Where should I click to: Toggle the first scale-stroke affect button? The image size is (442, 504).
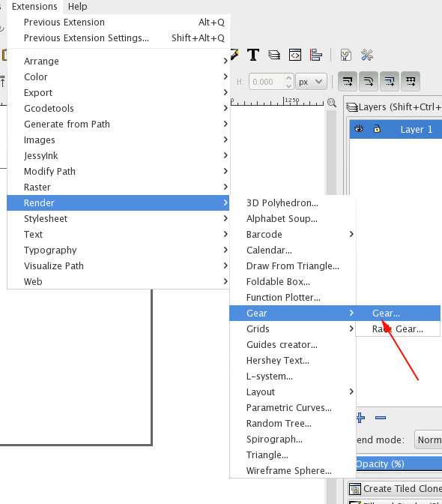(x=348, y=81)
